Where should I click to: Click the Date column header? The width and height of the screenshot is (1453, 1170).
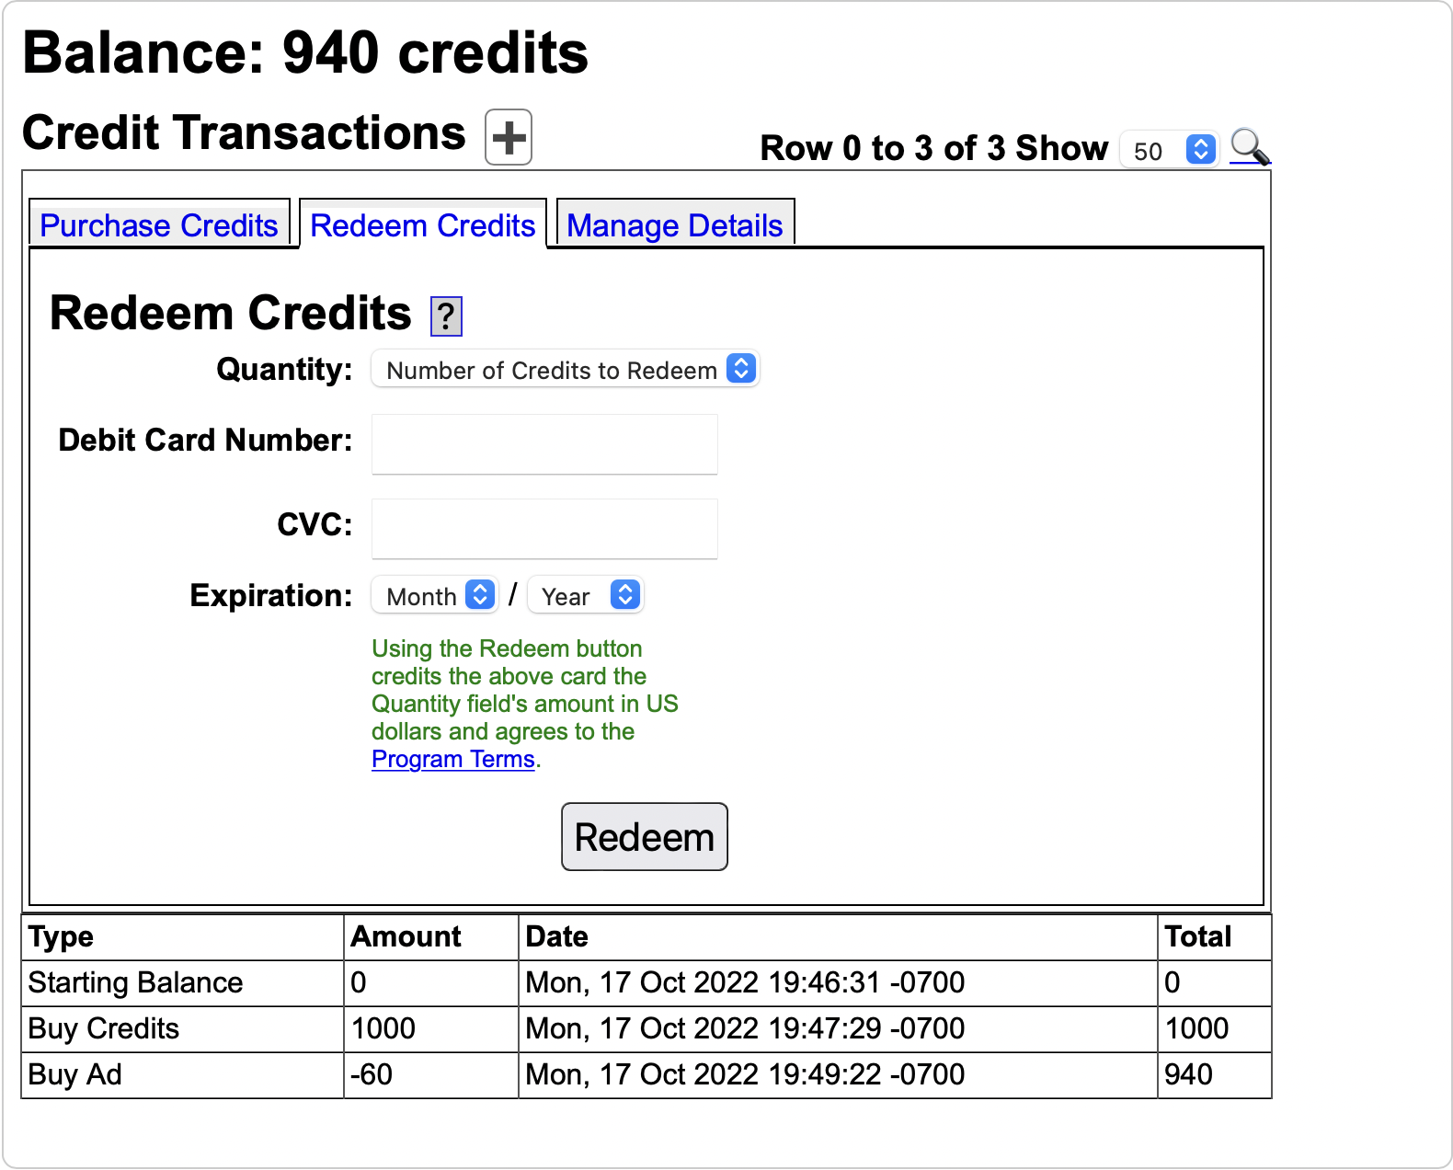838,937
